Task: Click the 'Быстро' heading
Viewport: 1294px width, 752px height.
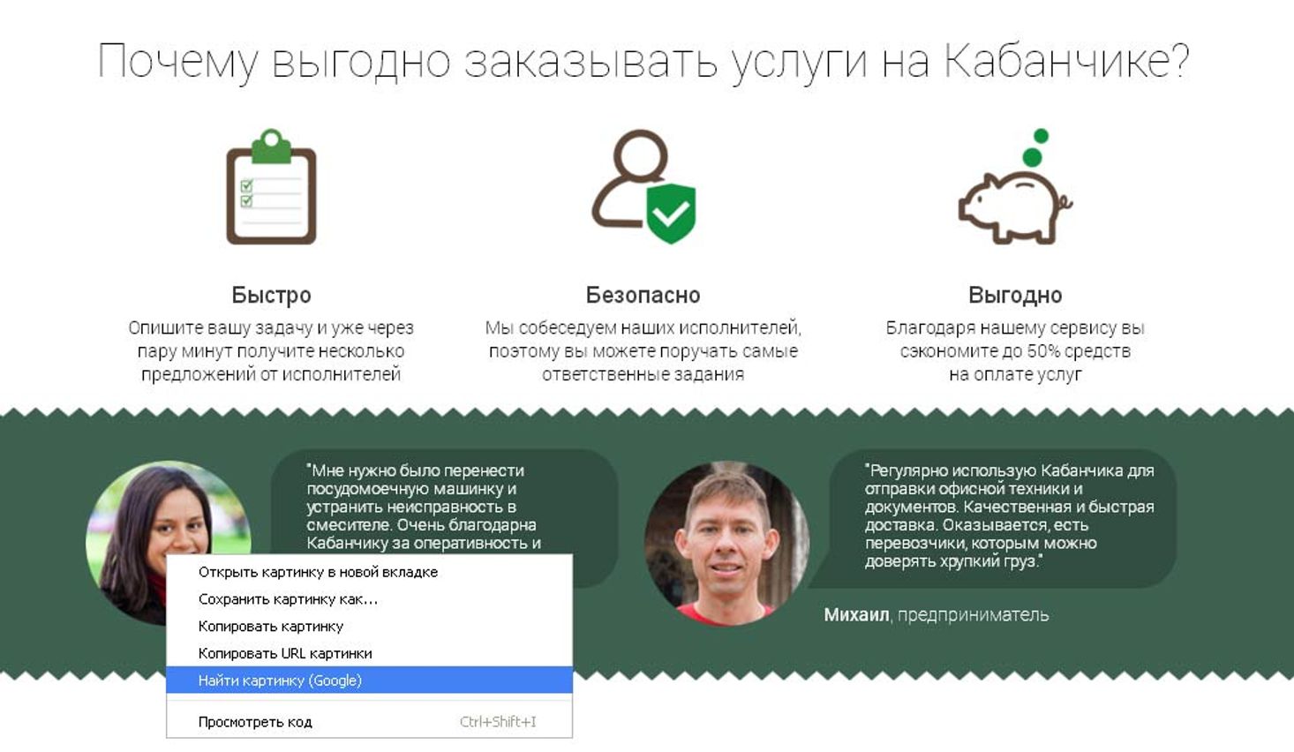Action: click(271, 295)
